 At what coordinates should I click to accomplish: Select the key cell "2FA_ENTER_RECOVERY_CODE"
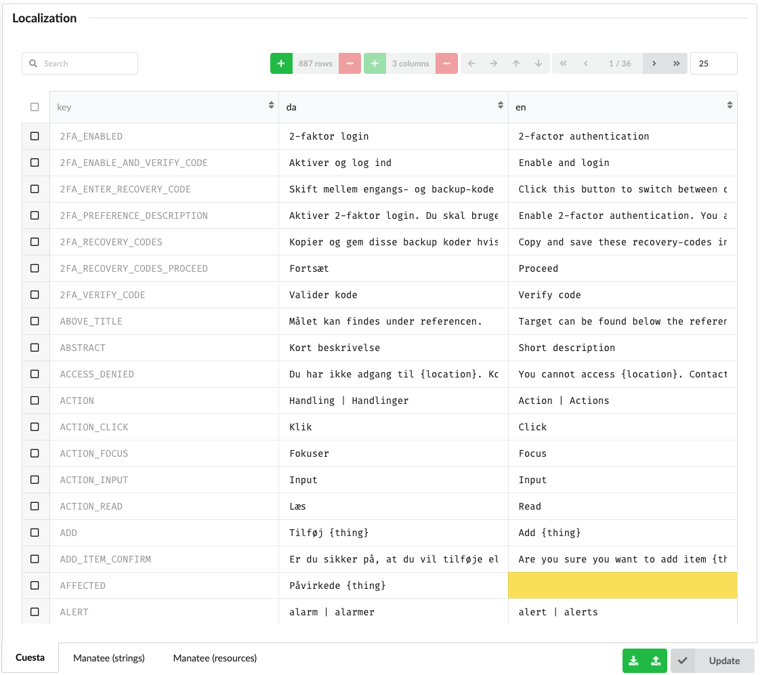tap(165, 189)
